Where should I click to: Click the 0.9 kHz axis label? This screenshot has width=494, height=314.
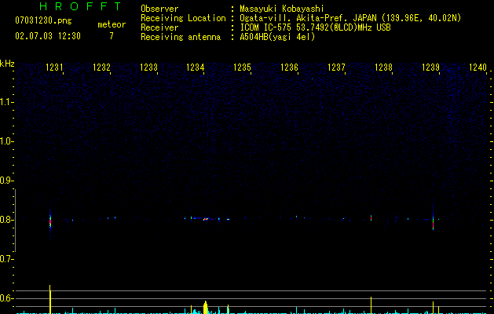[6, 181]
